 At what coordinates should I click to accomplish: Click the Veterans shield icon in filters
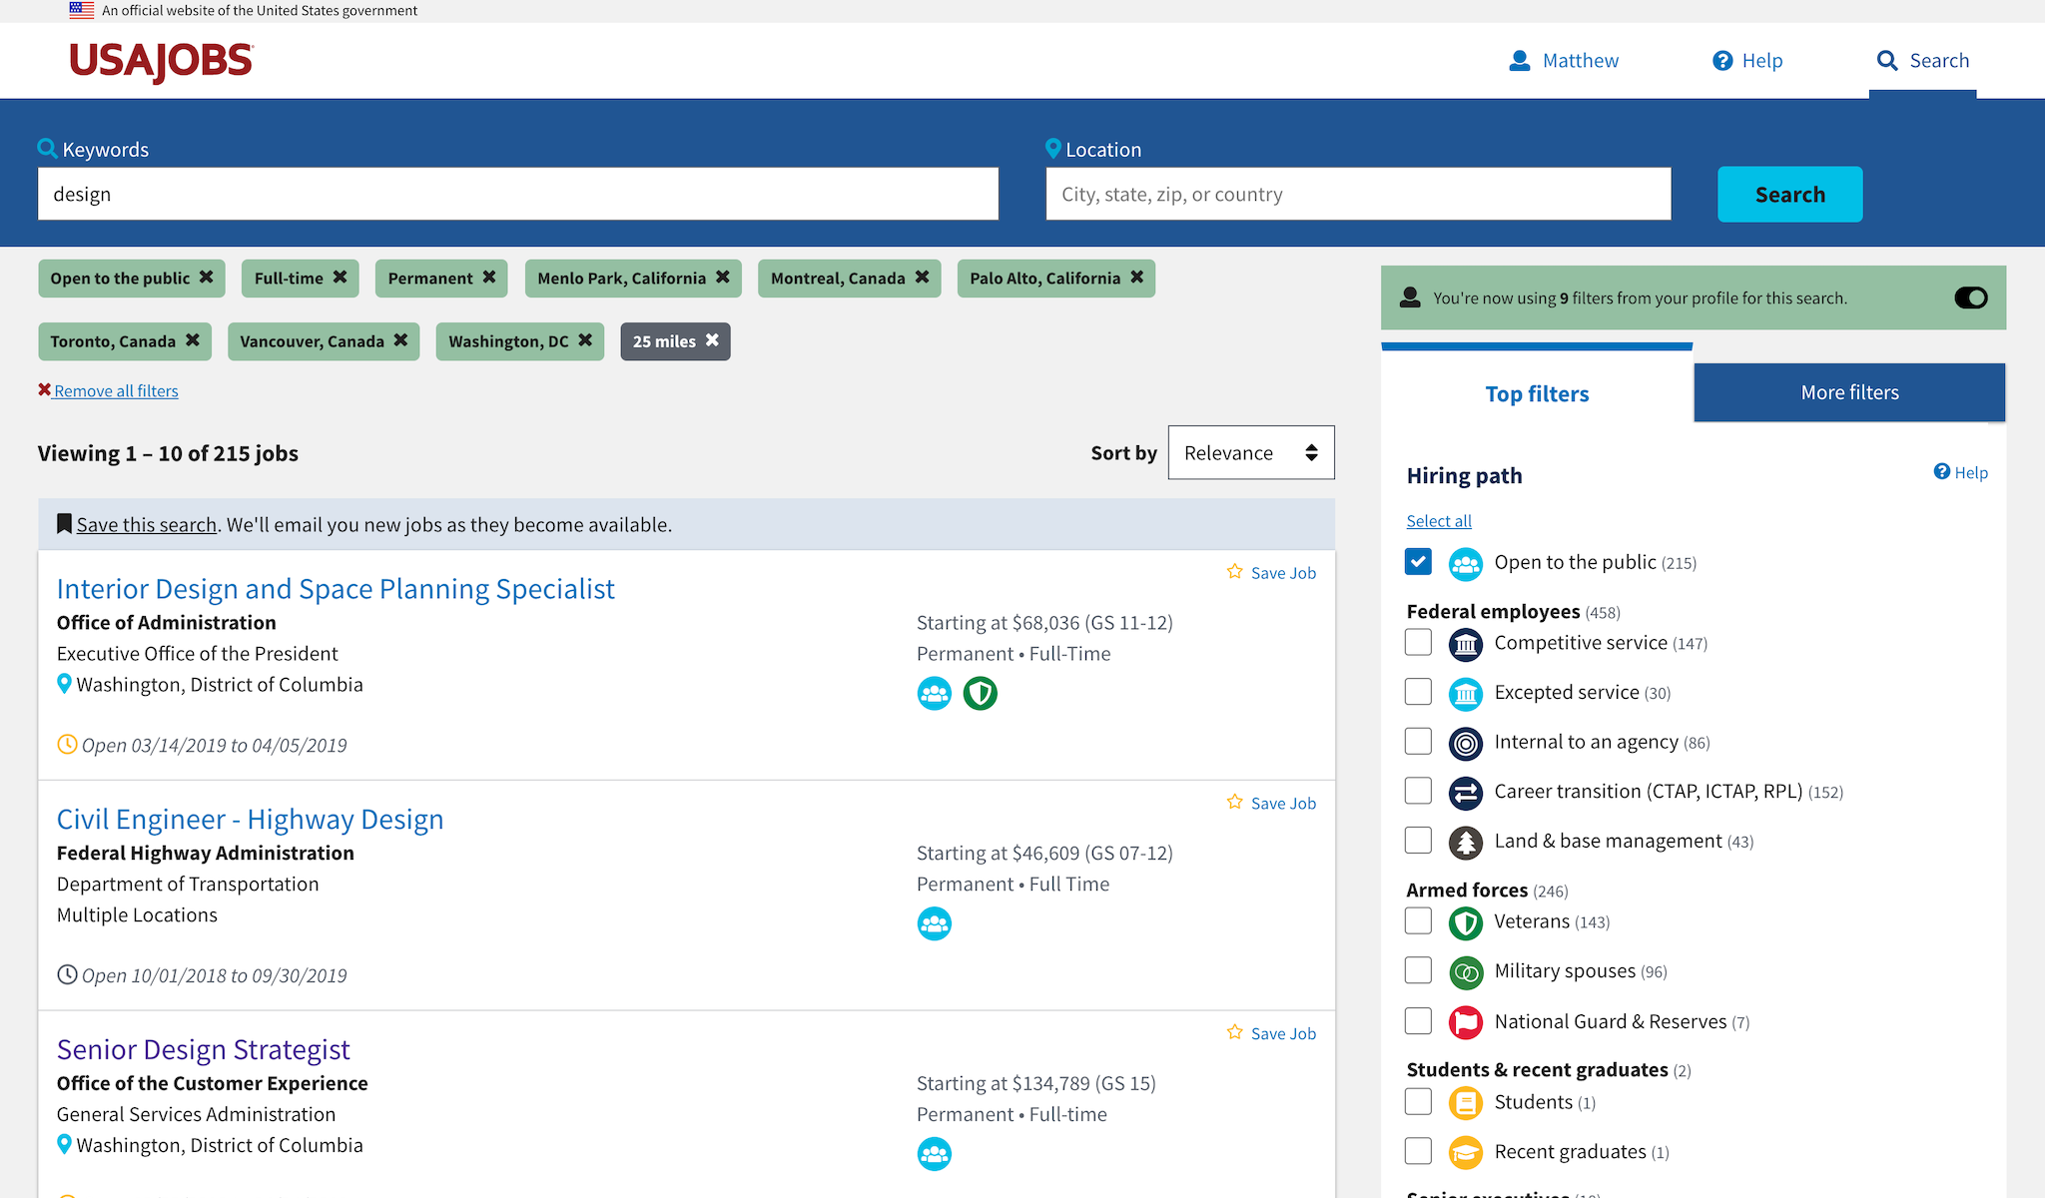(1466, 922)
